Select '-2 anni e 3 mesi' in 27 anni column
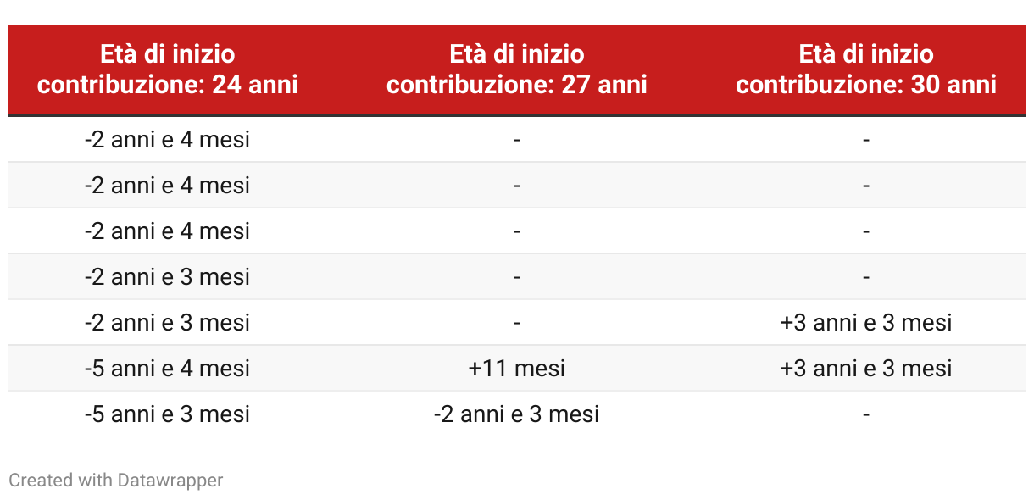The height and width of the screenshot is (500, 1034). (x=516, y=414)
